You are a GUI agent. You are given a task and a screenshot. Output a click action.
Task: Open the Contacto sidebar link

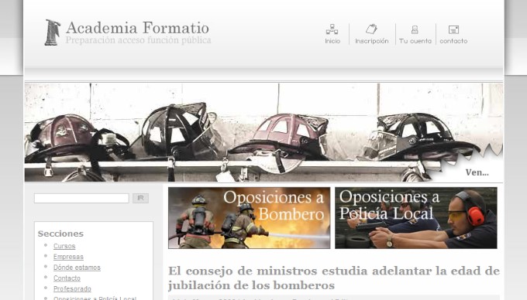point(67,278)
